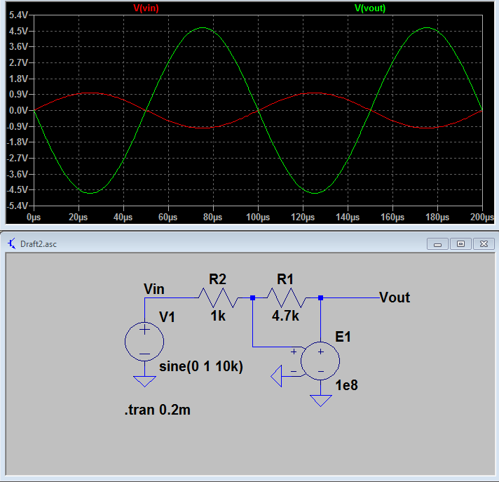Click the -5.4V vertical axis label
499x482 pixels.
tap(18, 206)
